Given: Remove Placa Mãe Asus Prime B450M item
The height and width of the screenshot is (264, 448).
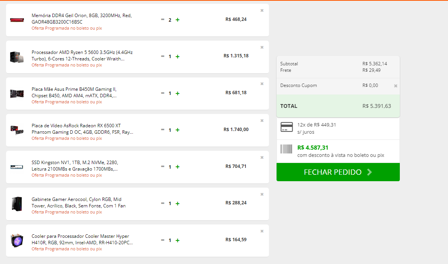Looking at the screenshot, I should tap(262, 84).
